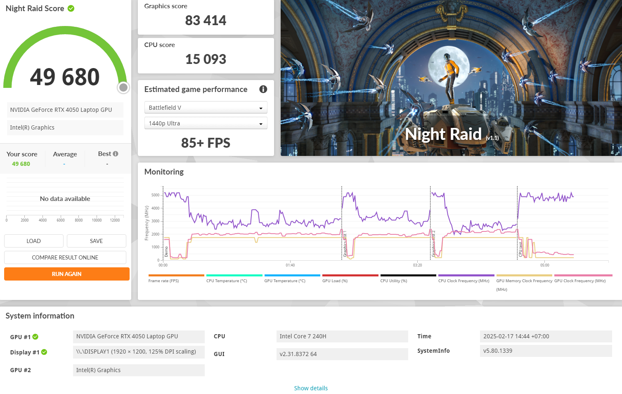
Task: Toggle the GPU Load monitoring line
Action: [350, 275]
